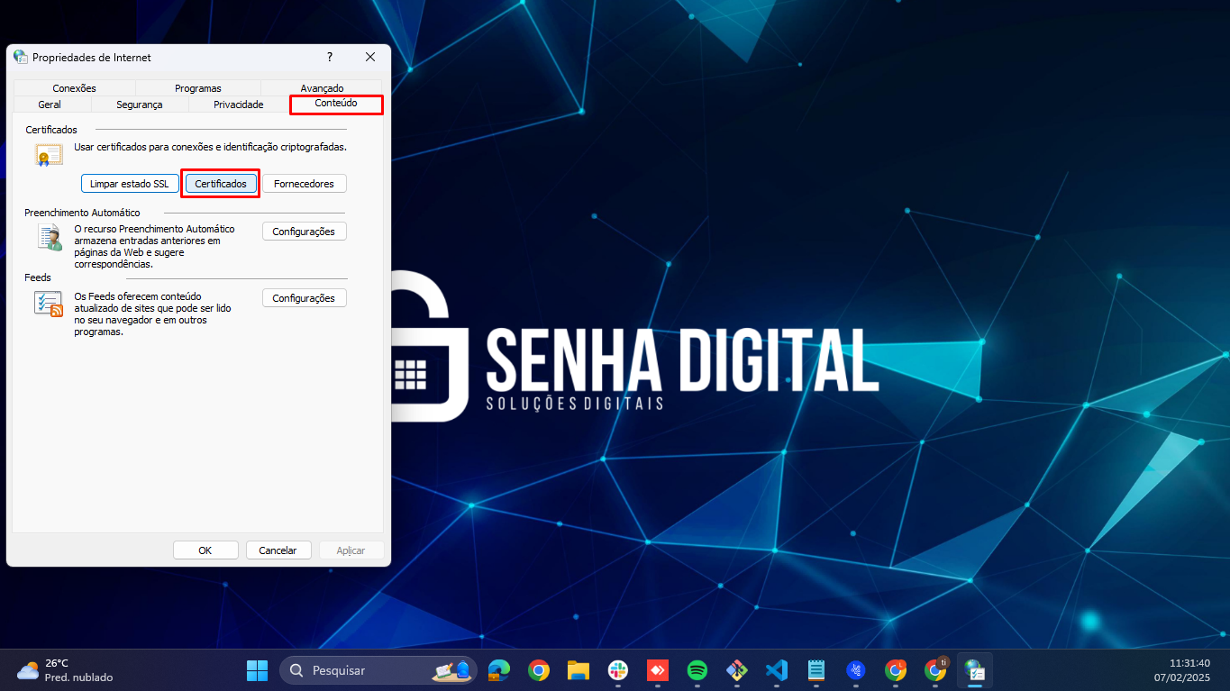This screenshot has width=1230, height=691.
Task: Click Cancelar to dismiss the dialog
Action: point(278,550)
